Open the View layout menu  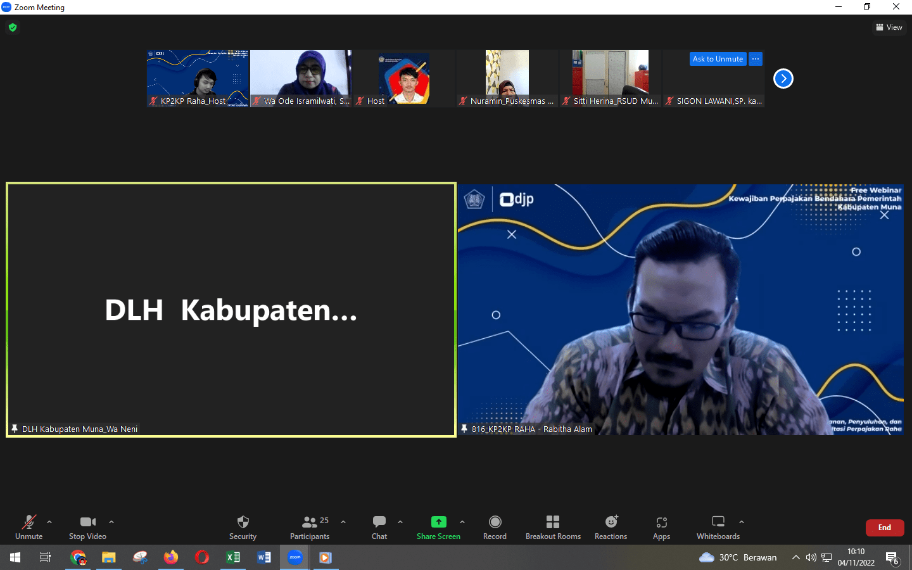(x=889, y=27)
